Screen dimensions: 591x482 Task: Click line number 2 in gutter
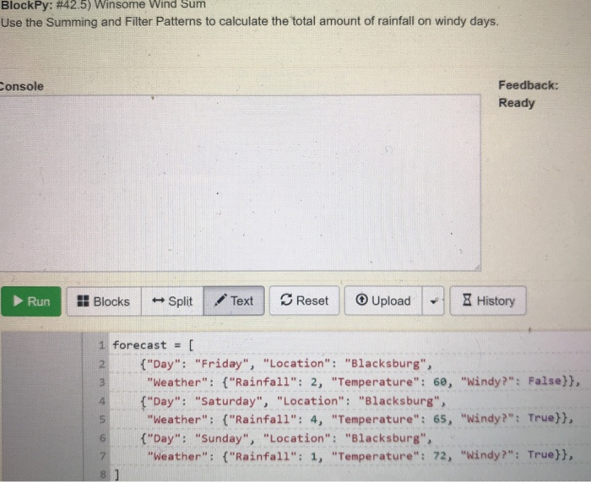click(102, 364)
